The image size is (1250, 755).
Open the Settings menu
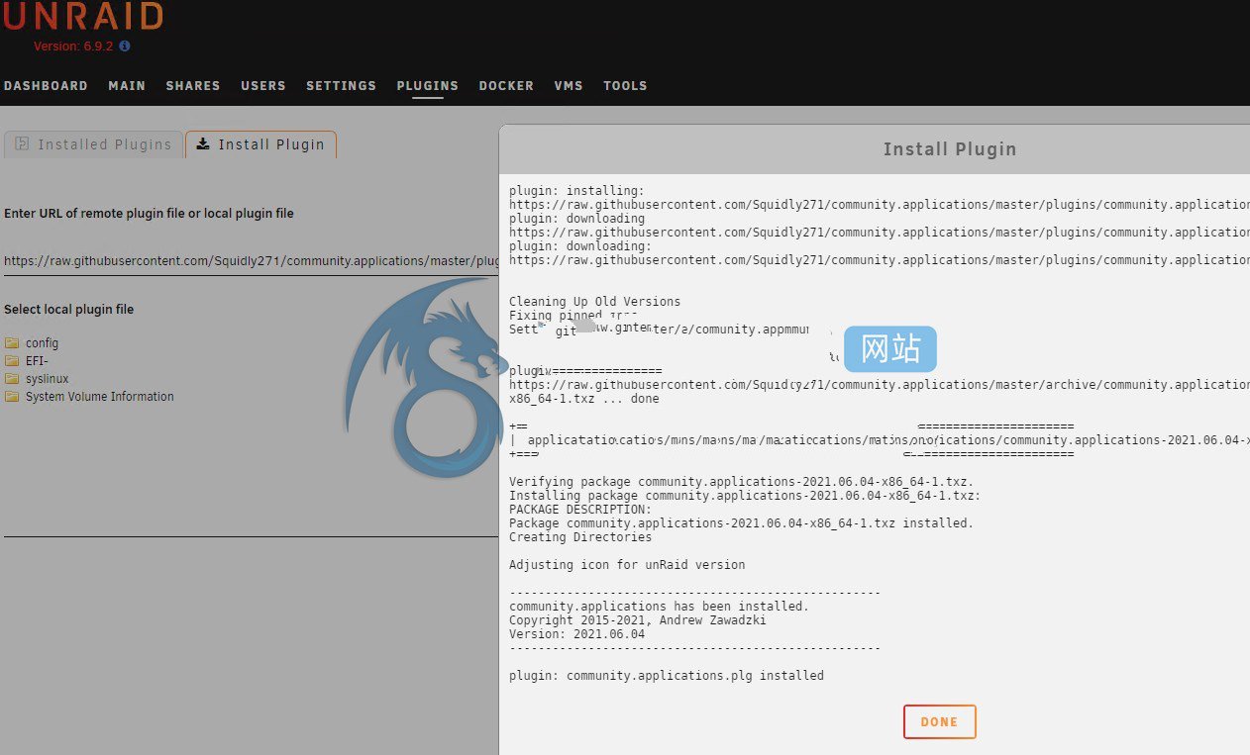(341, 86)
